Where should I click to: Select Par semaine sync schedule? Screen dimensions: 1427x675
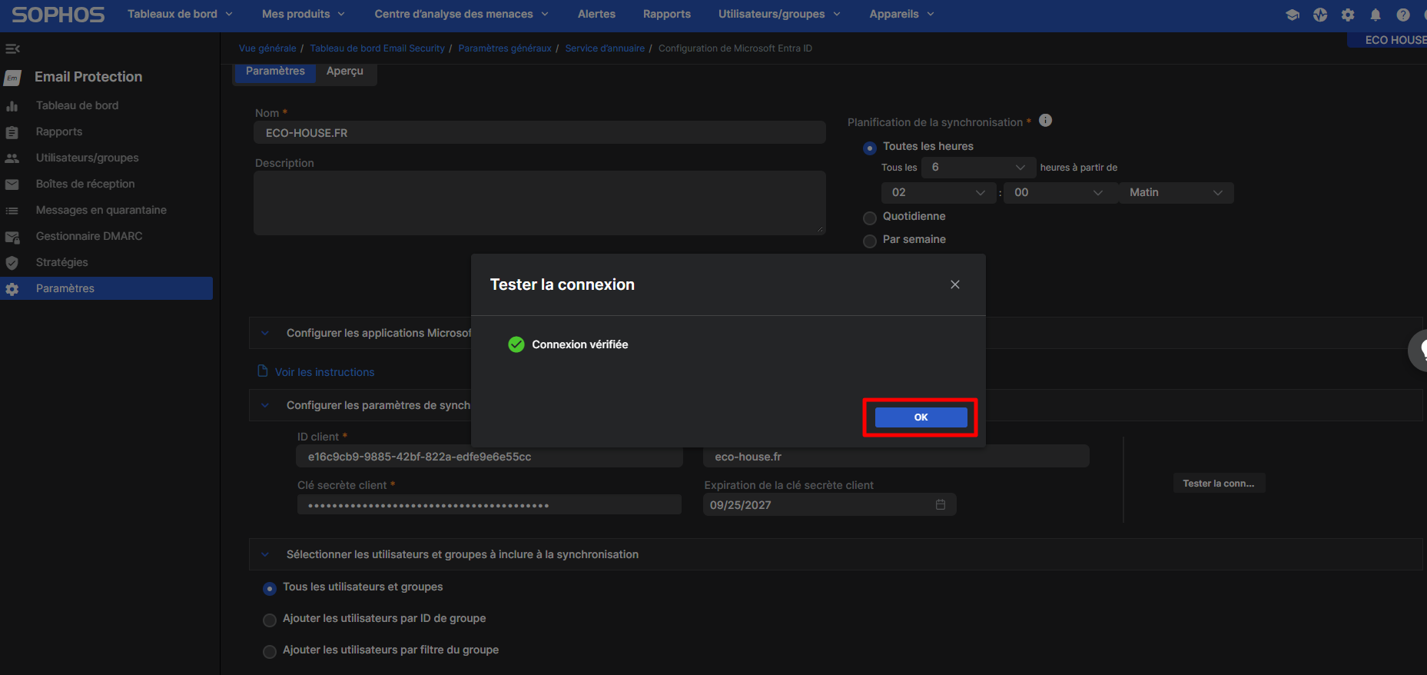(870, 241)
